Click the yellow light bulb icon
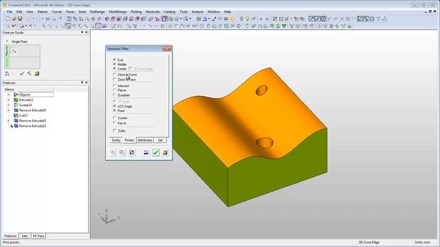The height and width of the screenshot is (247, 440). pyautogui.click(x=247, y=19)
